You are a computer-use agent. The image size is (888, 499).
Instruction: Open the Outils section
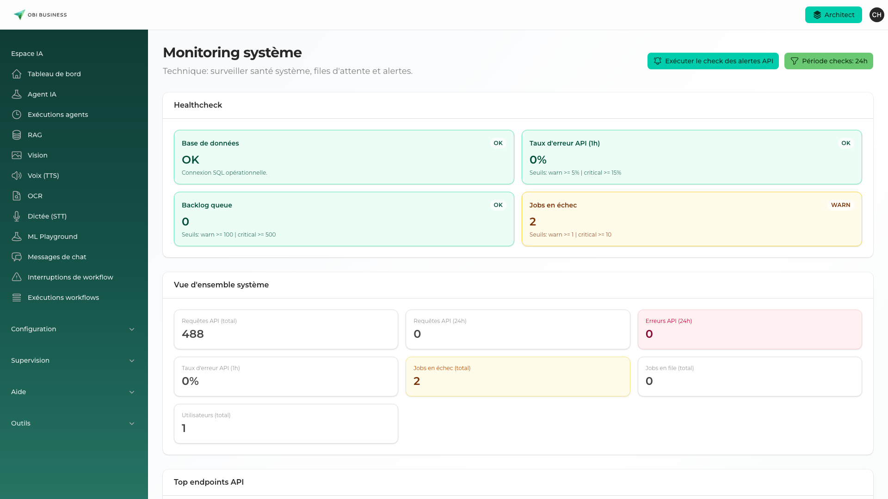[73, 423]
